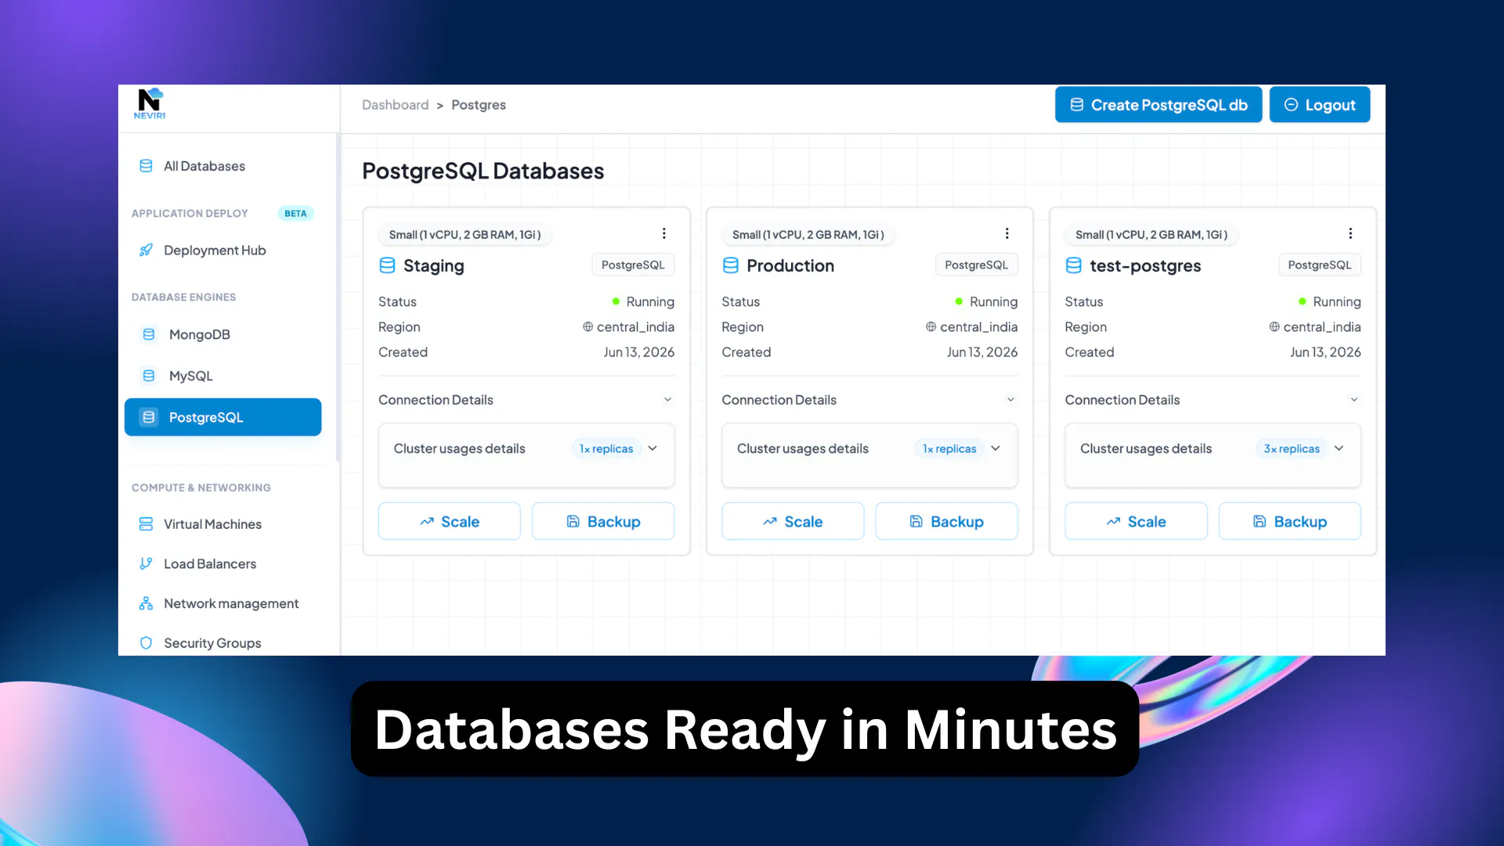This screenshot has height=846, width=1504.
Task: Click the Small plan size chip on Staging
Action: pyautogui.click(x=465, y=235)
